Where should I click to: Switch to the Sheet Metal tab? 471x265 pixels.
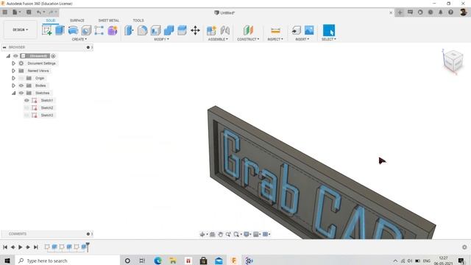pyautogui.click(x=109, y=21)
